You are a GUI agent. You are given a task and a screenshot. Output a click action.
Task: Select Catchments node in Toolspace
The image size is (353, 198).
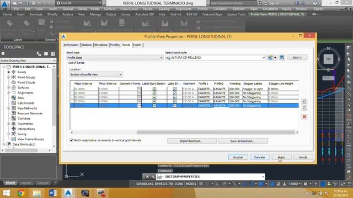coord(26,103)
